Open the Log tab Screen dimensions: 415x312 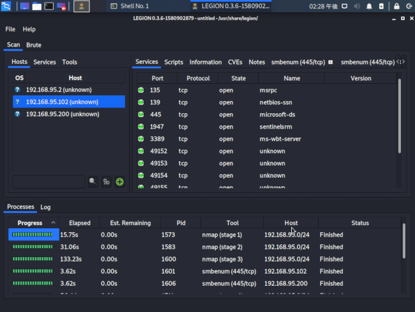45,207
